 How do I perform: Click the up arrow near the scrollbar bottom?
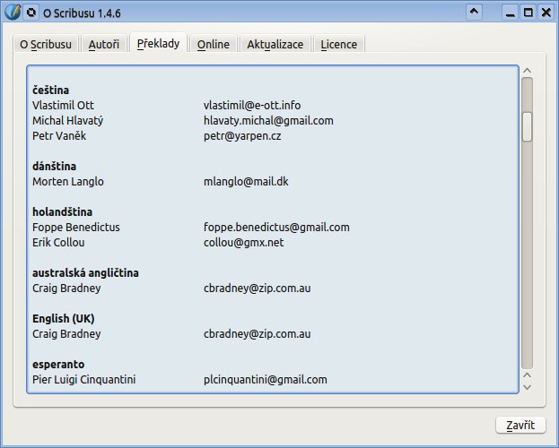coord(528,375)
